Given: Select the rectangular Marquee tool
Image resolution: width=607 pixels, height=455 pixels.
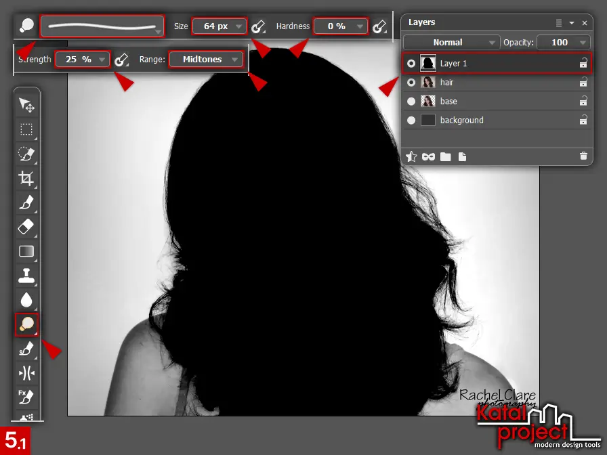Looking at the screenshot, I should [26, 130].
